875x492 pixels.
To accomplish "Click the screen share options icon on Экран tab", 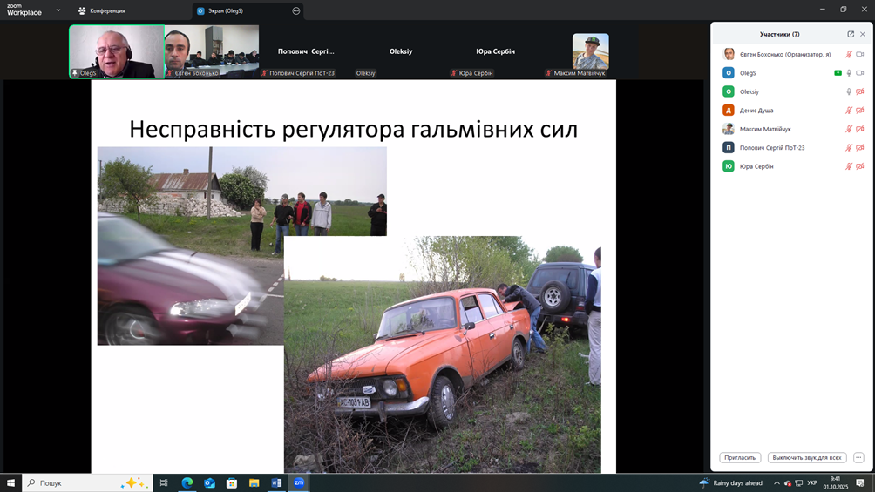I will (296, 11).
